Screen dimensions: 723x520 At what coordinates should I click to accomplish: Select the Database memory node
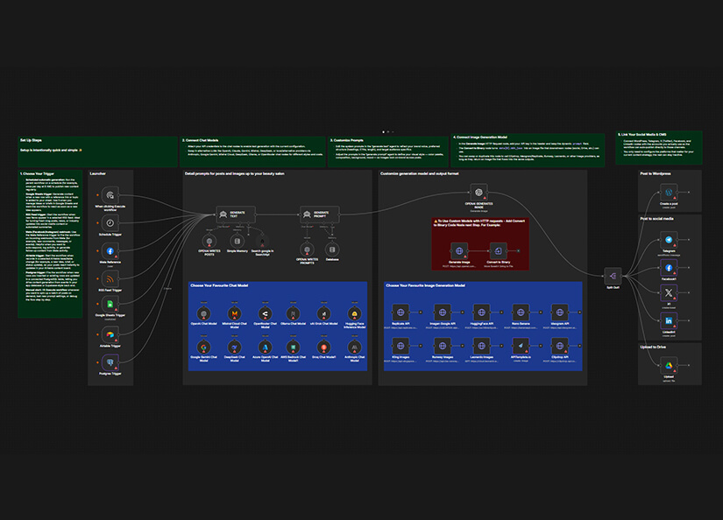pos(332,249)
